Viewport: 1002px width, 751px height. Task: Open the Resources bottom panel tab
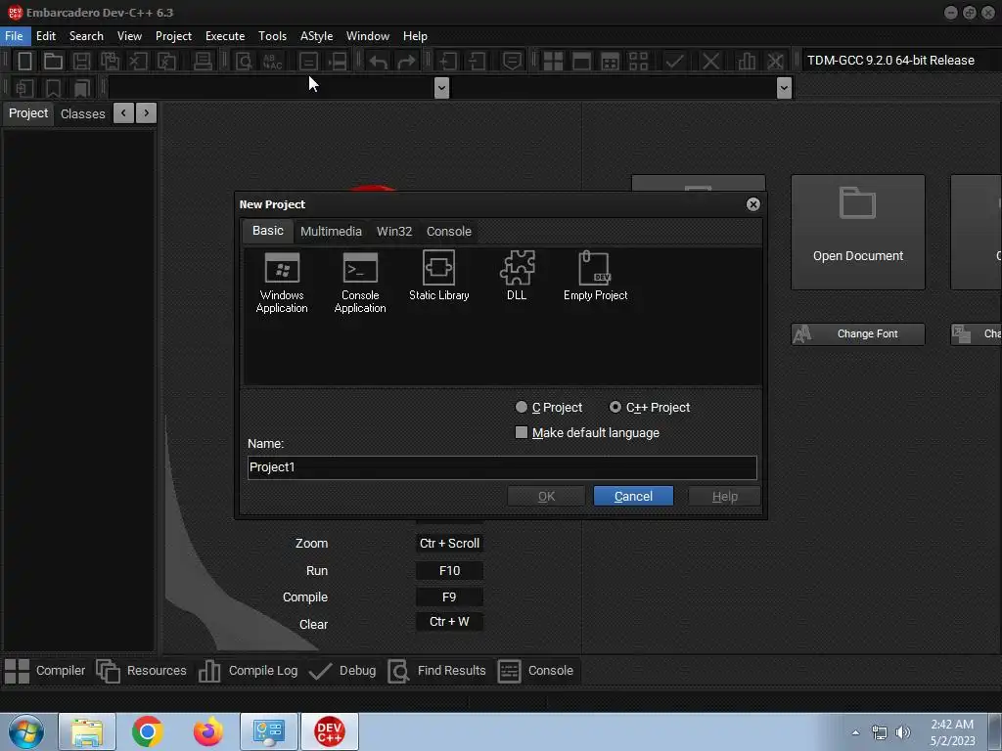coord(142,671)
